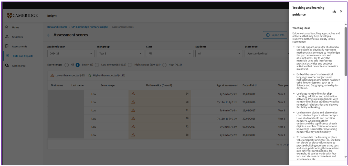Screen dimensions: 348x166
Task: Expand the Year group dropdown
Action: point(120,54)
